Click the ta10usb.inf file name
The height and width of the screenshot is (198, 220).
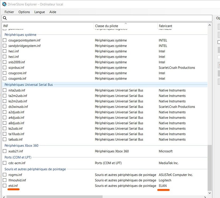pos(16,134)
